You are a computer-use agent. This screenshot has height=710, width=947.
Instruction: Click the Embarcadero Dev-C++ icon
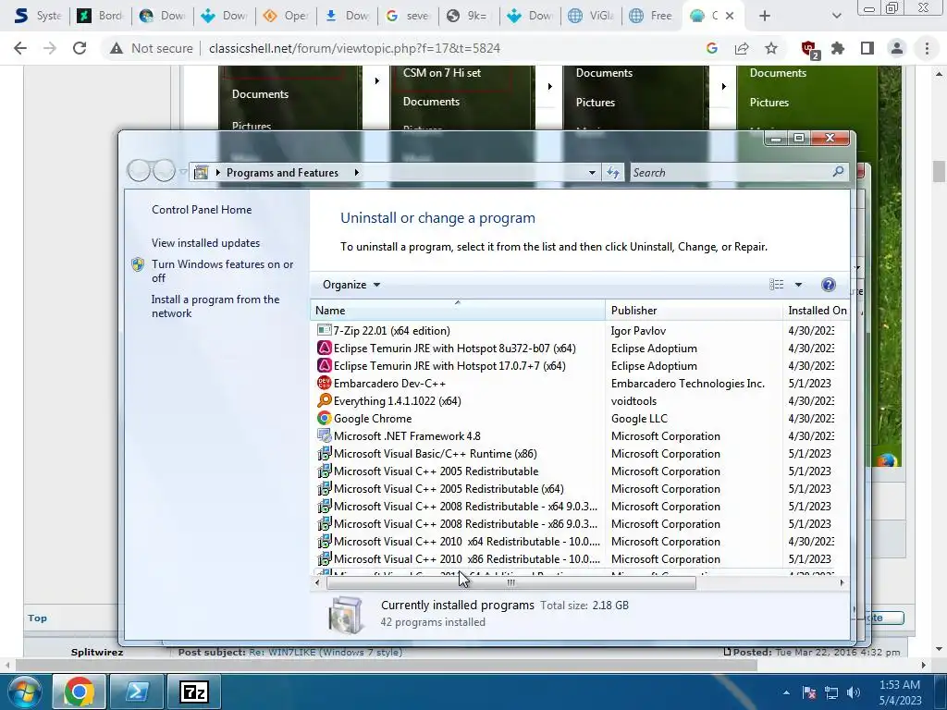click(325, 383)
